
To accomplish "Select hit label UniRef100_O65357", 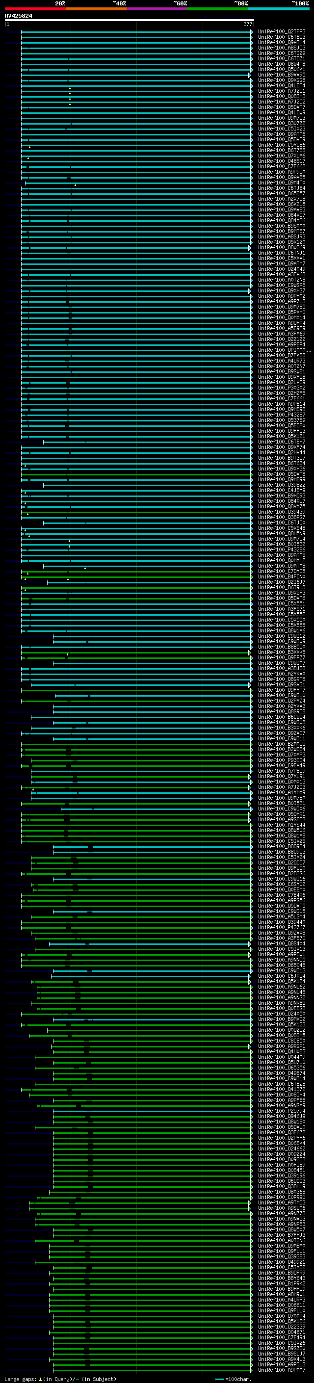I will click(282, 193).
